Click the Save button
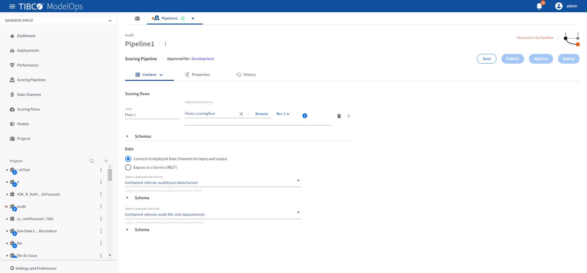Viewport: 587px width, 273px height. [x=486, y=59]
